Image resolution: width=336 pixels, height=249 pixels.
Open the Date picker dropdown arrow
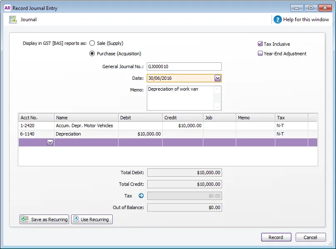coord(217,78)
